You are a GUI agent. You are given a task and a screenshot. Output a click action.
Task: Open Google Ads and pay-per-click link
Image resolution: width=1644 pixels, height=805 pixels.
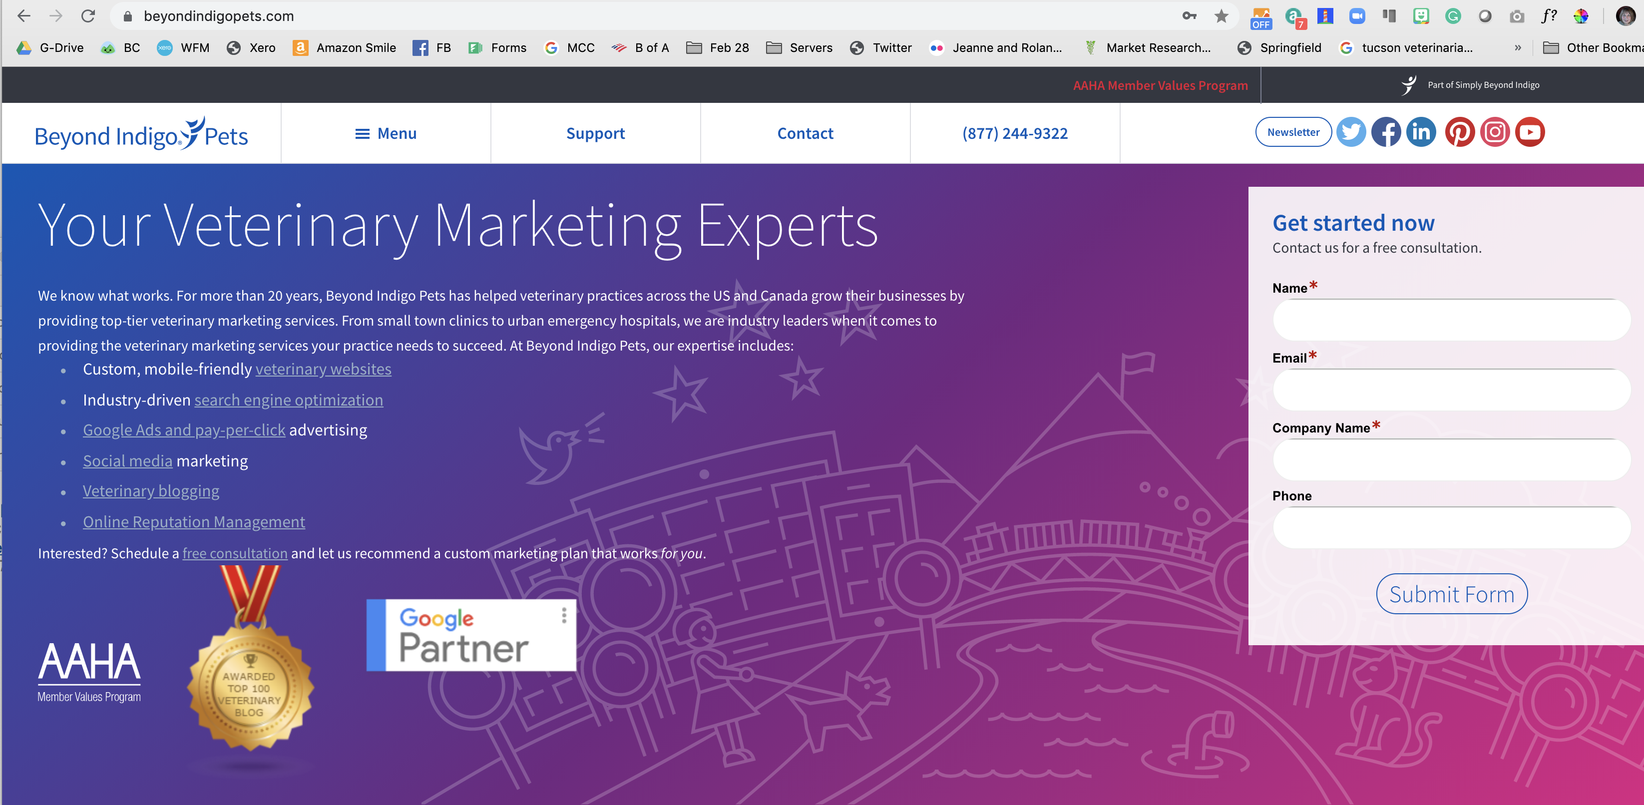click(184, 429)
